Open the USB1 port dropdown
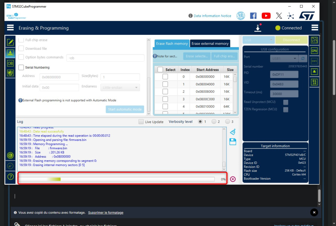 (x=284, y=58)
